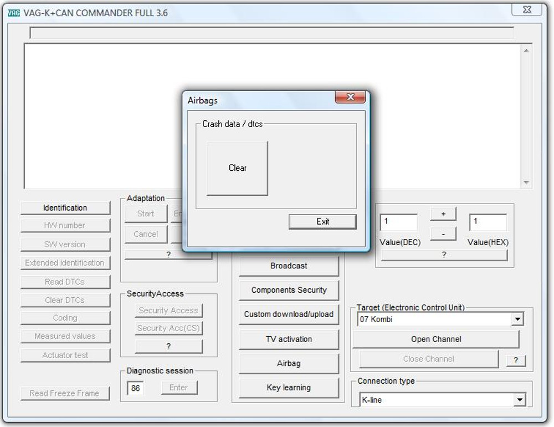Click the Clear crash data button
Viewport: 554px width, 427px height.
237,168
